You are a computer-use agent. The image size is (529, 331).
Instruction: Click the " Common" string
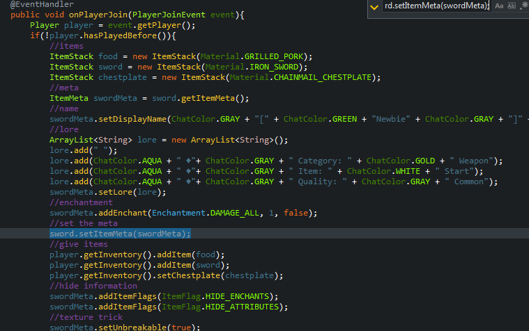(466, 181)
